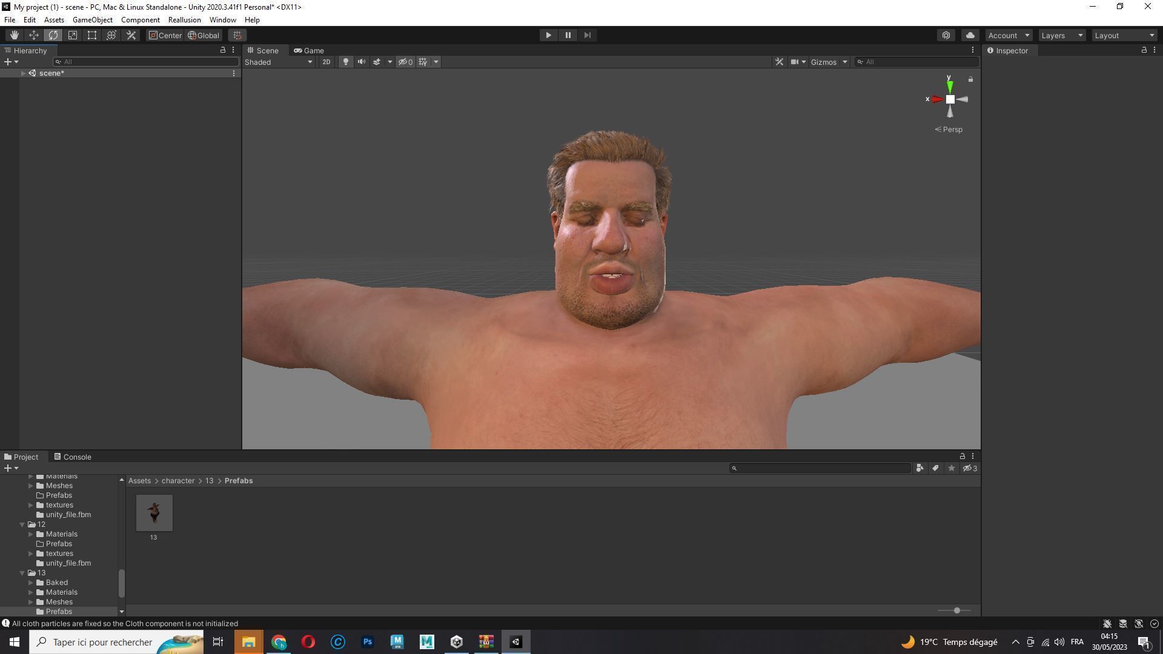
Task: Pause the game playback
Action: point(568,35)
